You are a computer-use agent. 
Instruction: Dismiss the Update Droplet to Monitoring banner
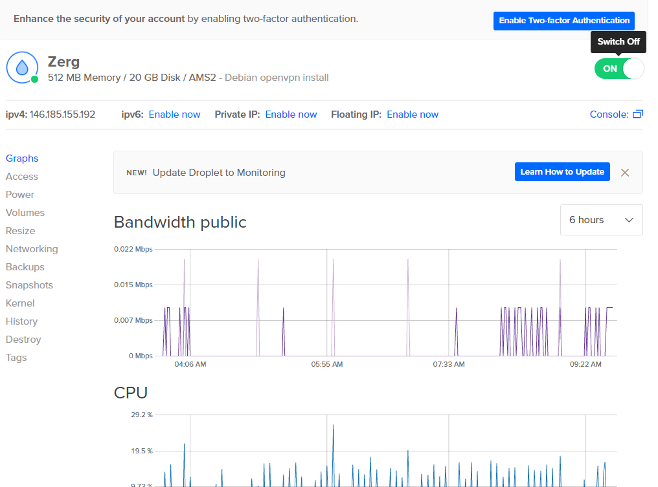point(625,173)
